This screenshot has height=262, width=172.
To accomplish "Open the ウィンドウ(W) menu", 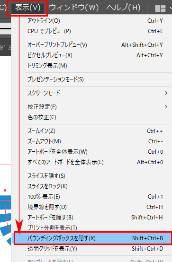I will pyautogui.click(x=74, y=8).
